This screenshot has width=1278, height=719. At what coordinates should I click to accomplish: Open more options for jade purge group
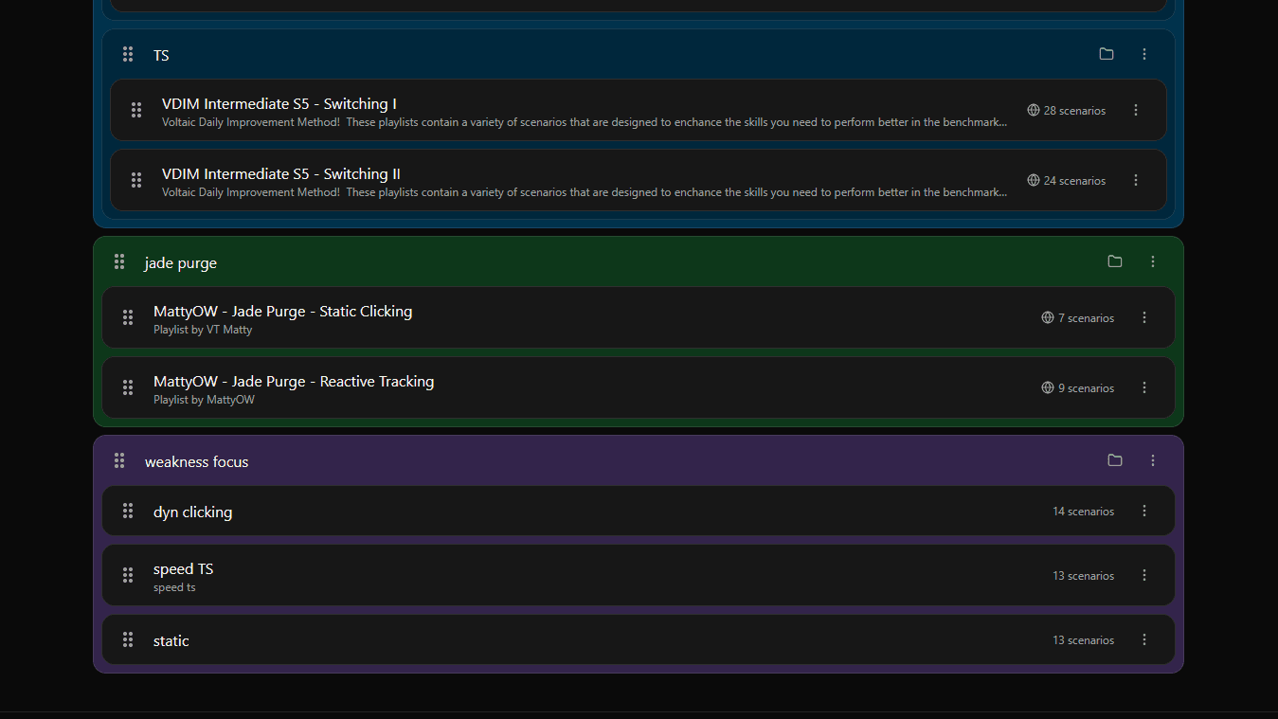tap(1153, 261)
